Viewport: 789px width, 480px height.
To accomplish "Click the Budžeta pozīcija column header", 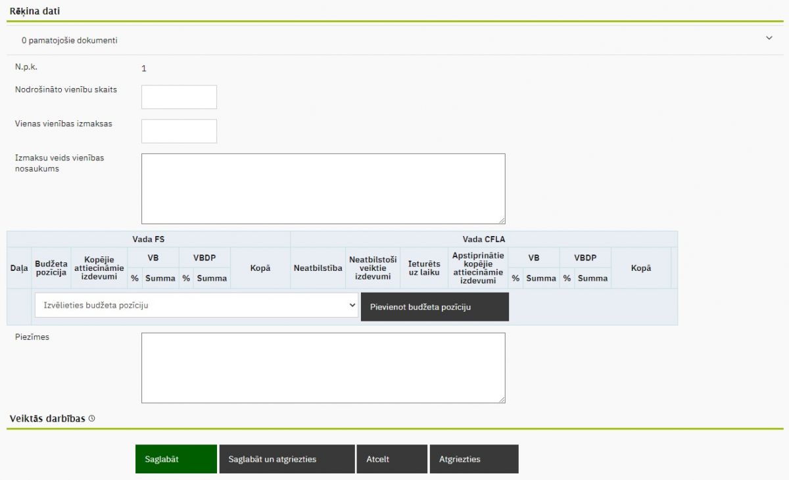I will [x=51, y=268].
